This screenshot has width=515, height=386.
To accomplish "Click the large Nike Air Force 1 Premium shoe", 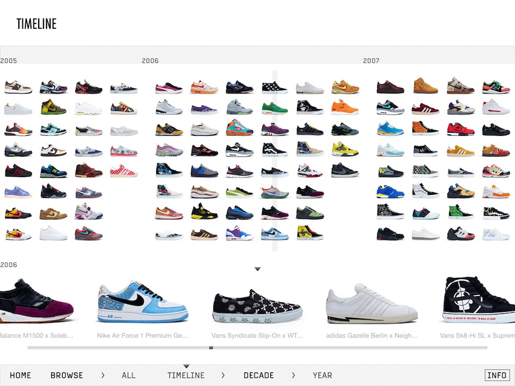I will coord(142,303).
